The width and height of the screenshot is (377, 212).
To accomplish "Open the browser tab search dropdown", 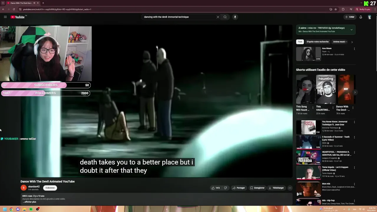I will [x=3, y=3].
